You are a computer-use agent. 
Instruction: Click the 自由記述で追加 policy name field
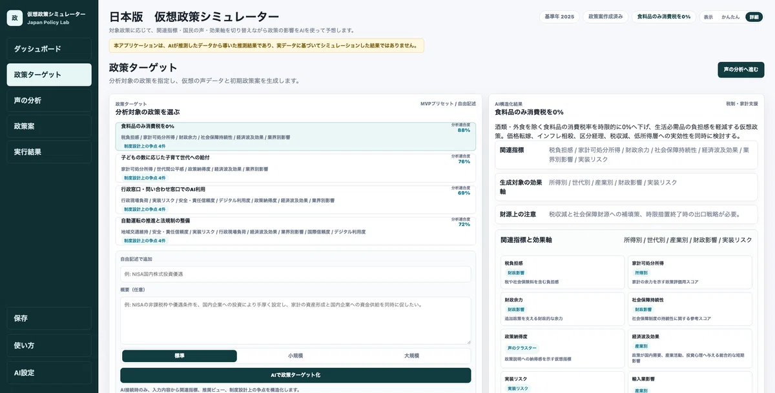296,274
